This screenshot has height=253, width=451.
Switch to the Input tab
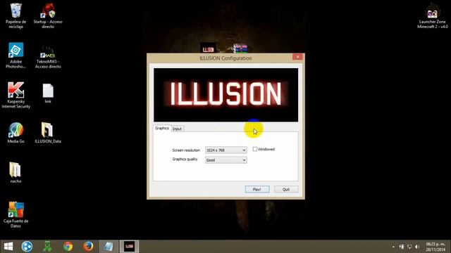click(177, 129)
